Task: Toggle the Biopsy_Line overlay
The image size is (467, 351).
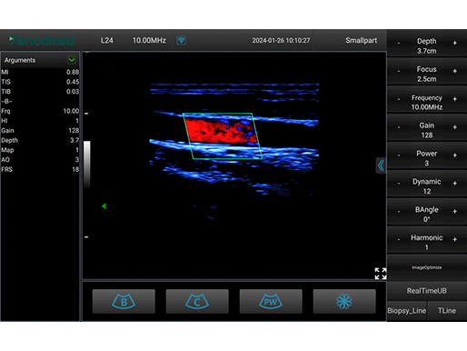Action: click(x=407, y=311)
